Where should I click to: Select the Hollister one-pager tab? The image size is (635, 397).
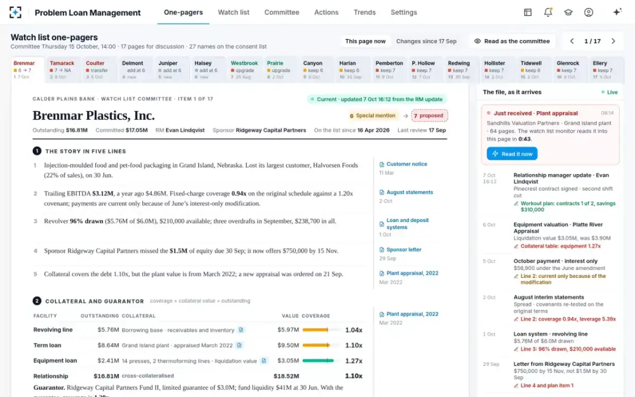point(498,70)
